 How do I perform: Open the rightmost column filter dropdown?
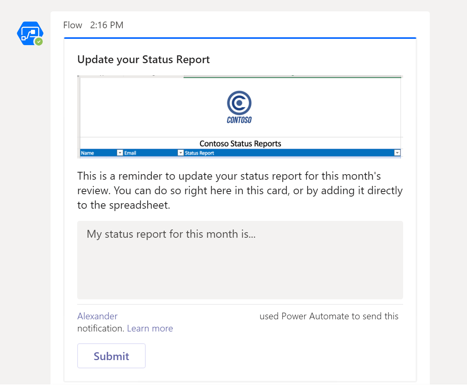pyautogui.click(x=397, y=153)
